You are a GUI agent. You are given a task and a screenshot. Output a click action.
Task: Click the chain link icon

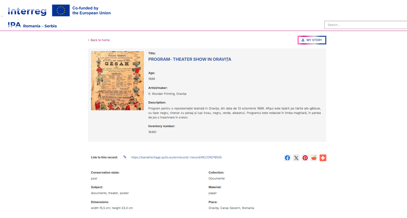pos(125,157)
